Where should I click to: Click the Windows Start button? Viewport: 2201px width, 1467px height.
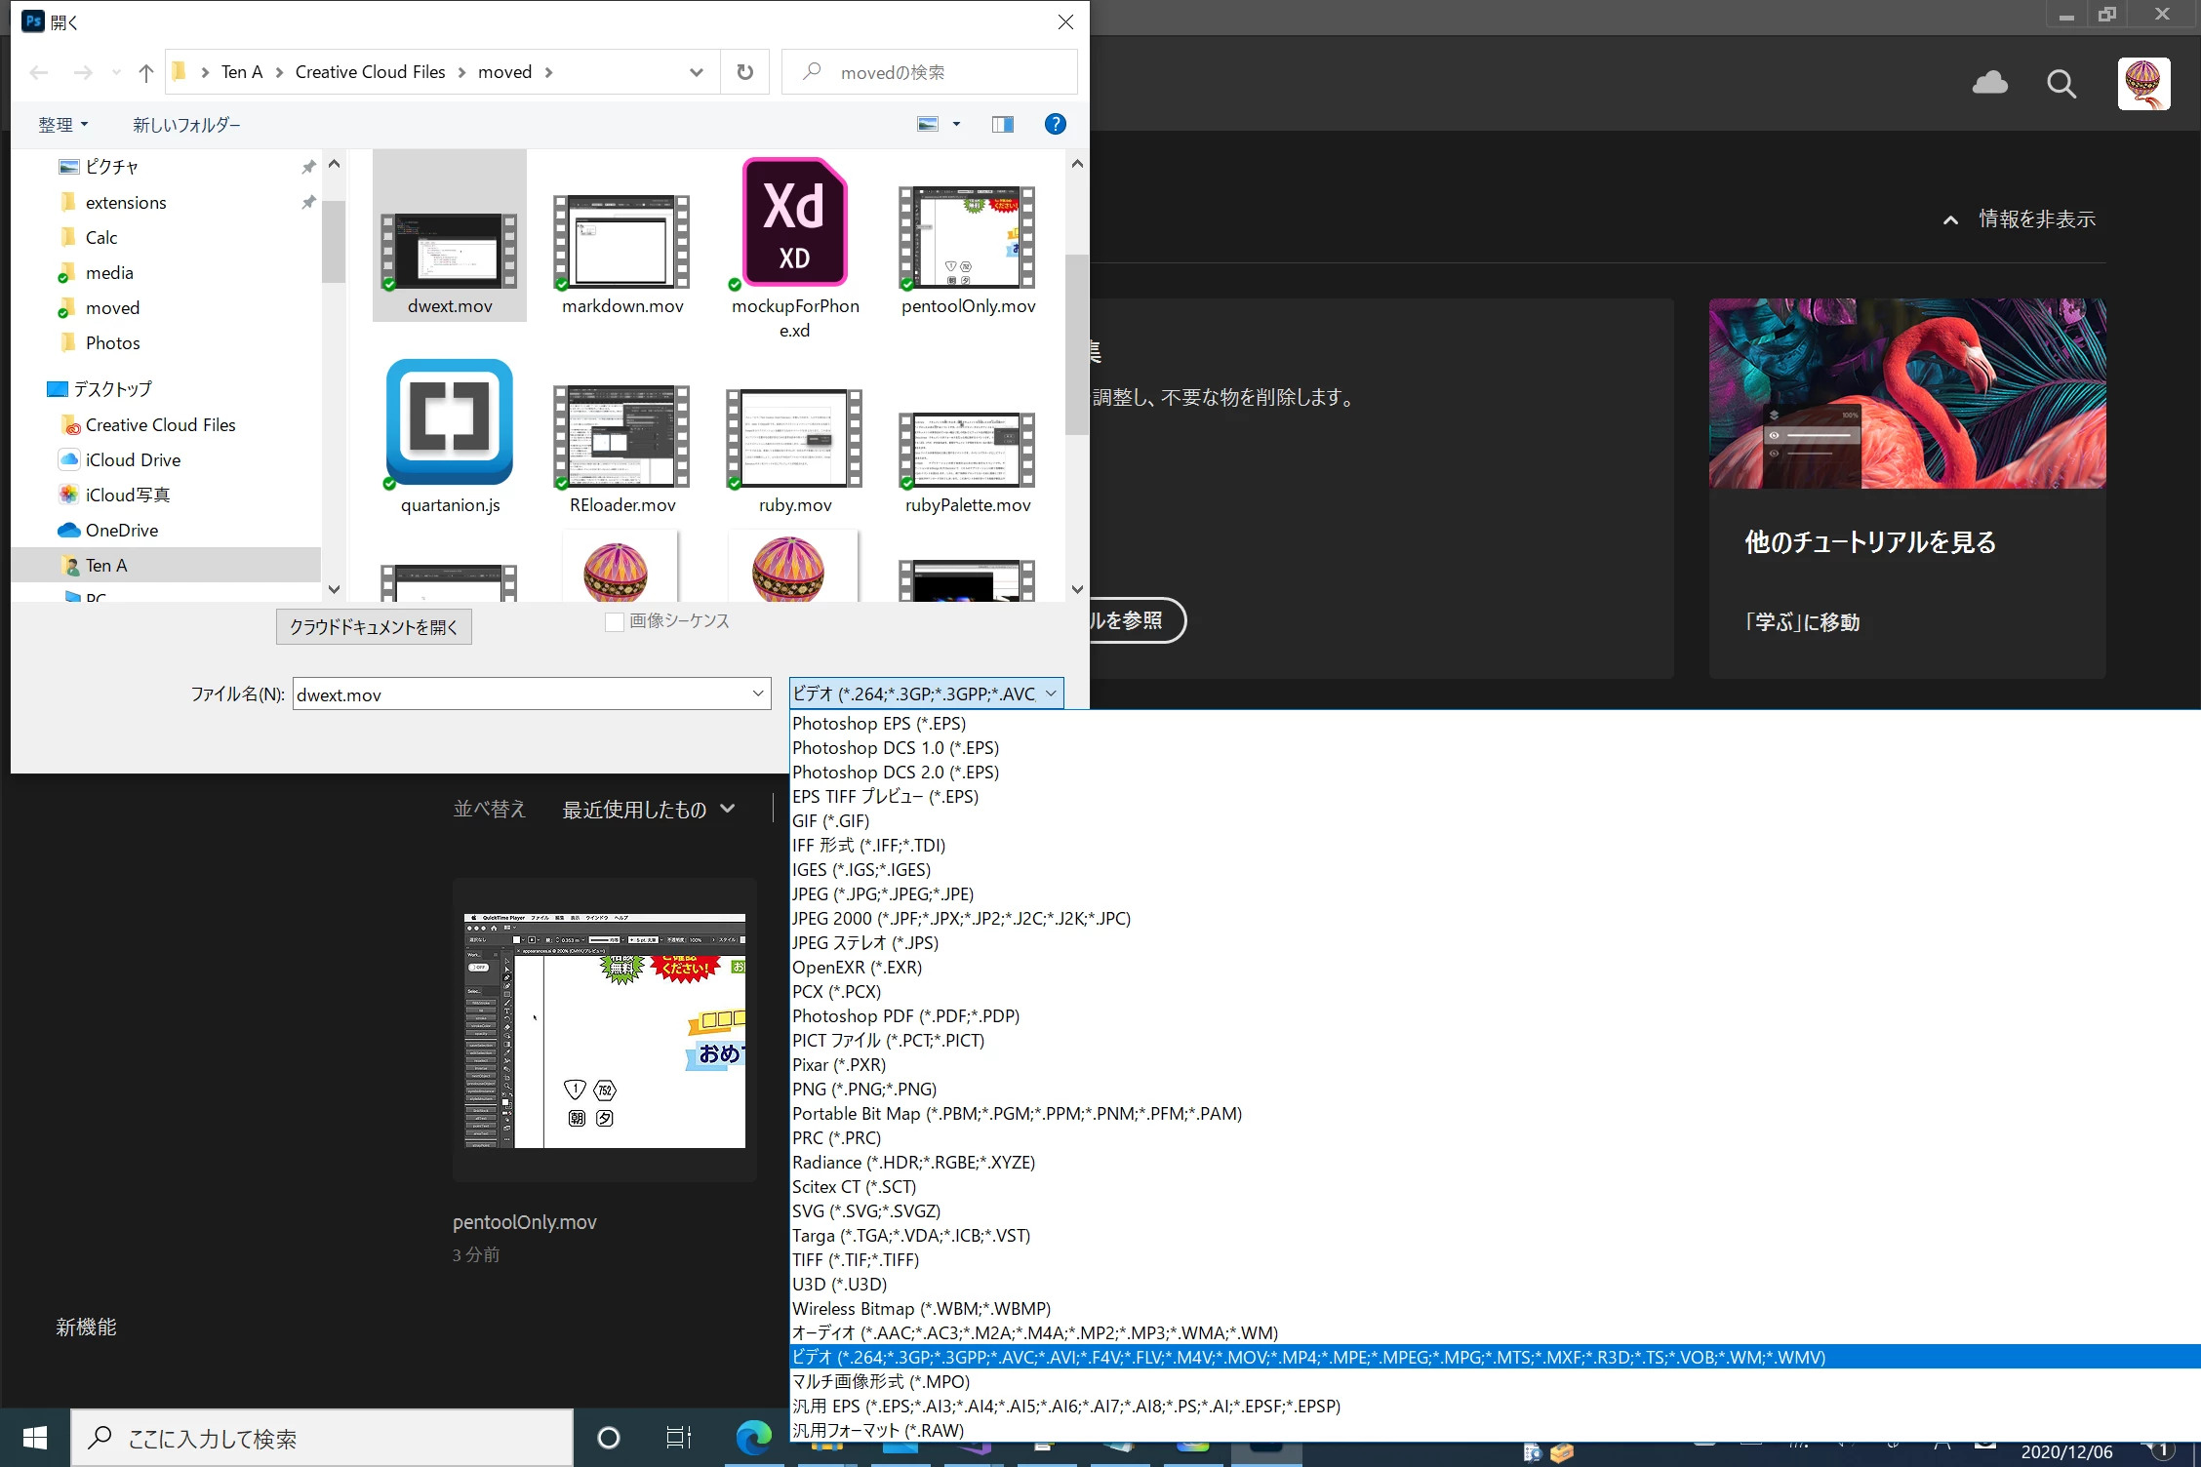pos(35,1437)
